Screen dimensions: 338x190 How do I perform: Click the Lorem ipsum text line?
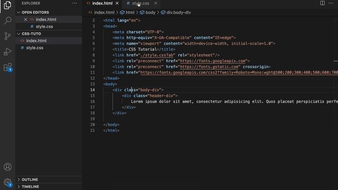(x=234, y=101)
